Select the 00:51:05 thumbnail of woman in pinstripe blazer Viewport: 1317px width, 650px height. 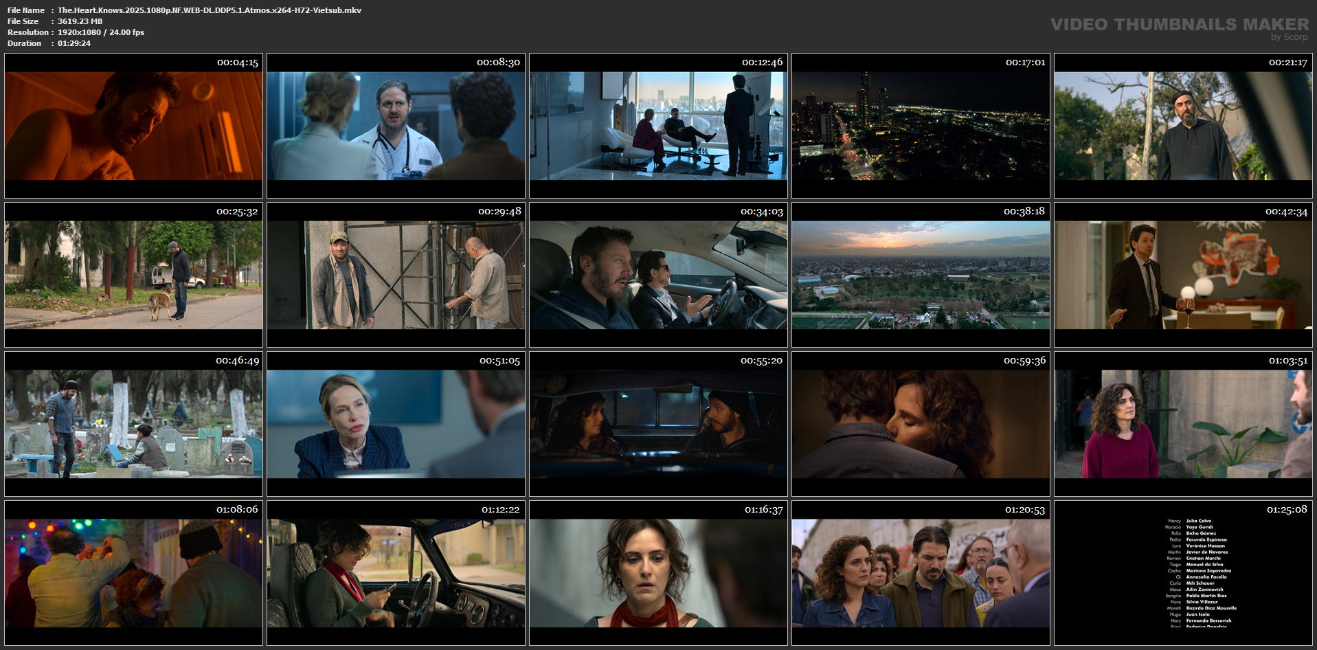[x=396, y=424]
